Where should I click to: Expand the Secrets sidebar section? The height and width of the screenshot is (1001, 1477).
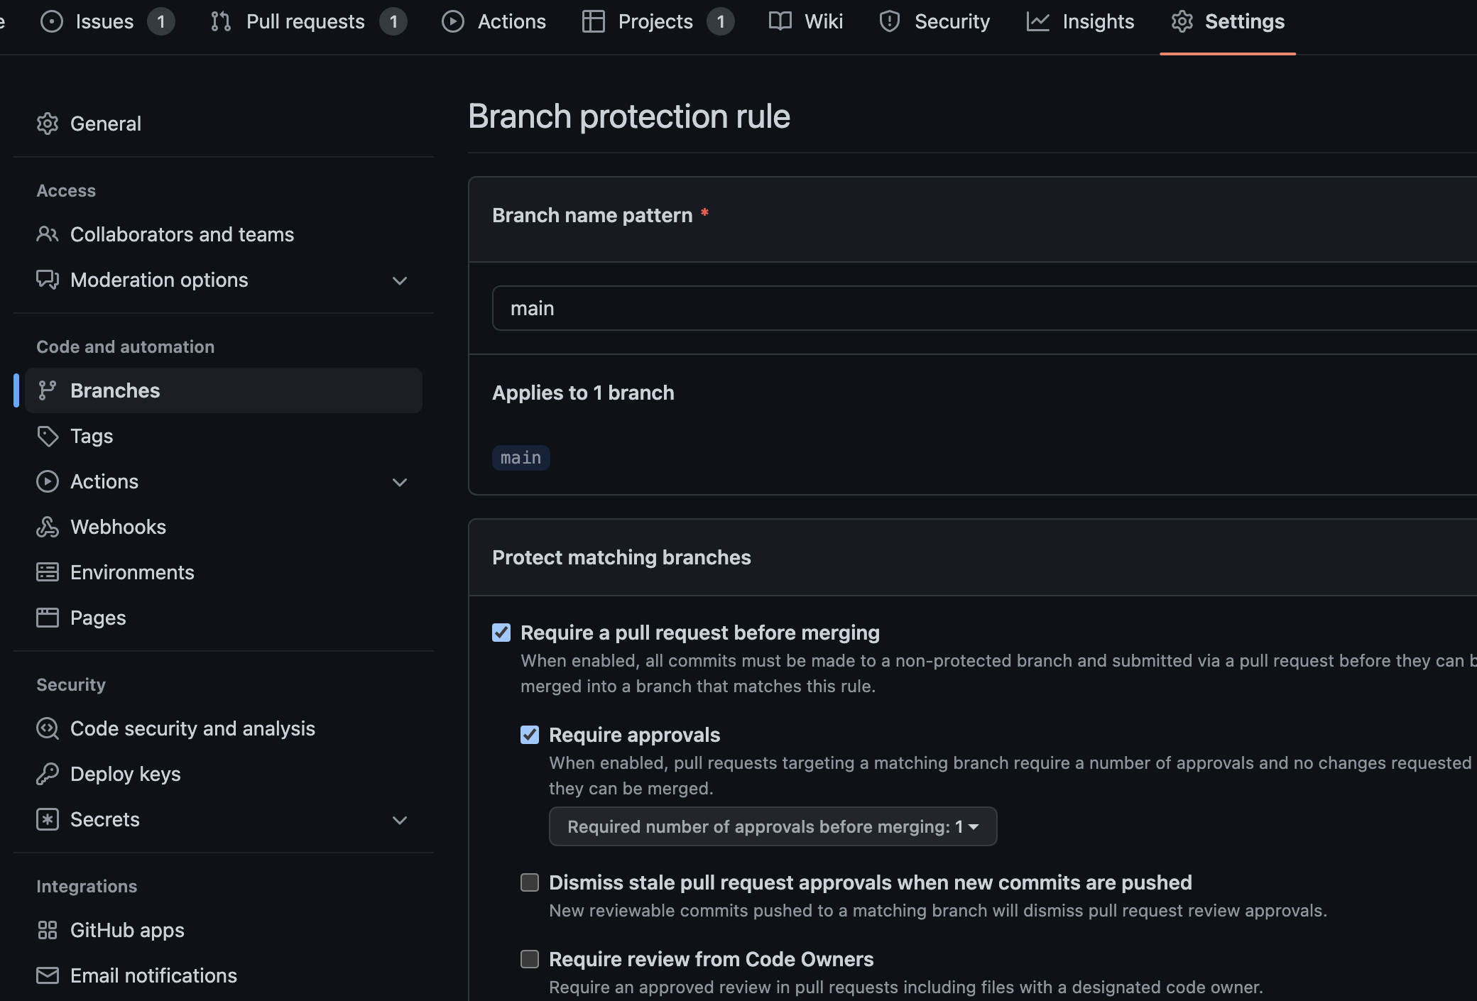pyautogui.click(x=400, y=820)
